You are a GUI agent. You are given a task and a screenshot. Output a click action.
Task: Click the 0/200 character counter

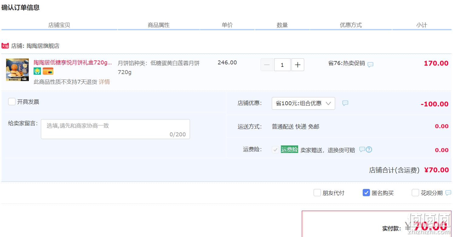click(x=178, y=135)
